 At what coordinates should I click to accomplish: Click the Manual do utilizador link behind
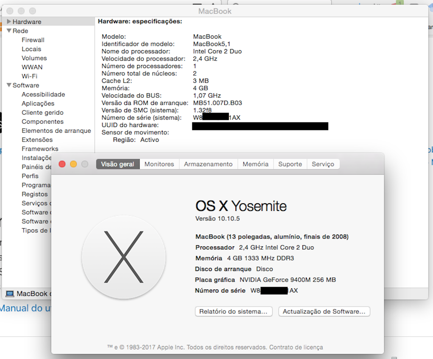coord(25,308)
